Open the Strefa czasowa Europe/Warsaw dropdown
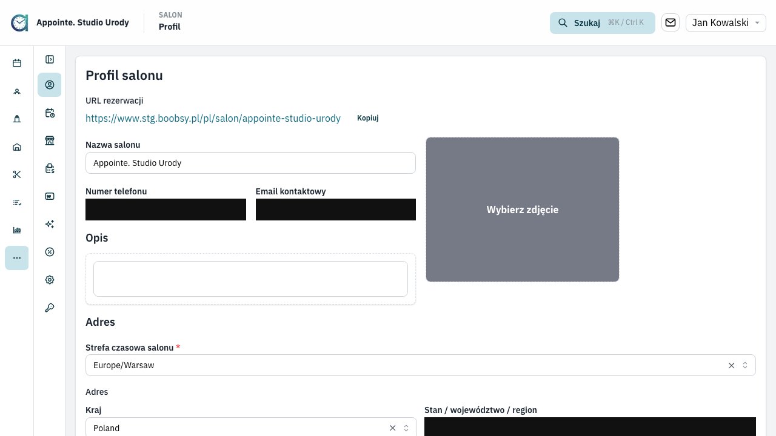 421,365
